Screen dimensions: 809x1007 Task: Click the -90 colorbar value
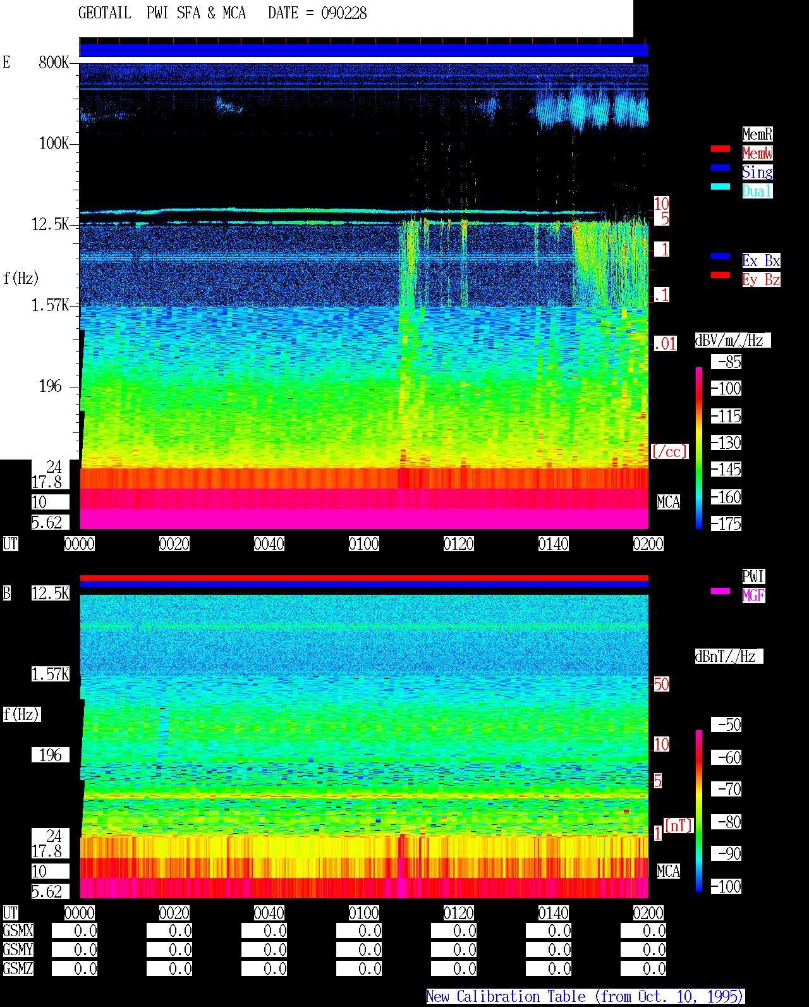[x=726, y=853]
